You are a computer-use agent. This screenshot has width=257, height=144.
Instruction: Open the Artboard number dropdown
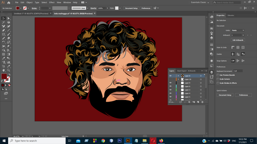pyautogui.click(x=243, y=35)
